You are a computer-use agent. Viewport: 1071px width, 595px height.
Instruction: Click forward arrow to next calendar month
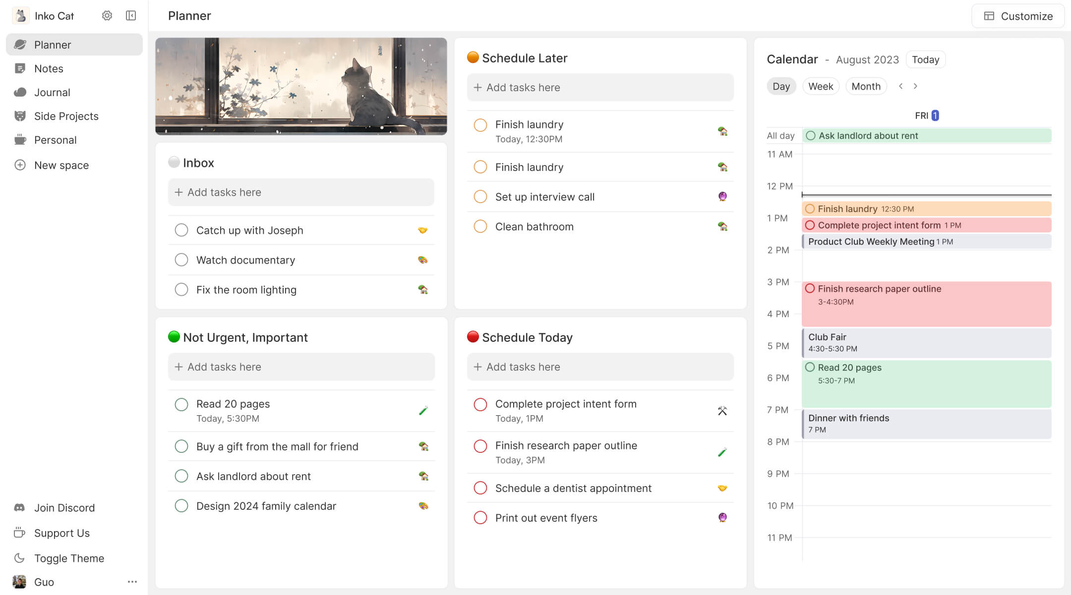click(915, 87)
